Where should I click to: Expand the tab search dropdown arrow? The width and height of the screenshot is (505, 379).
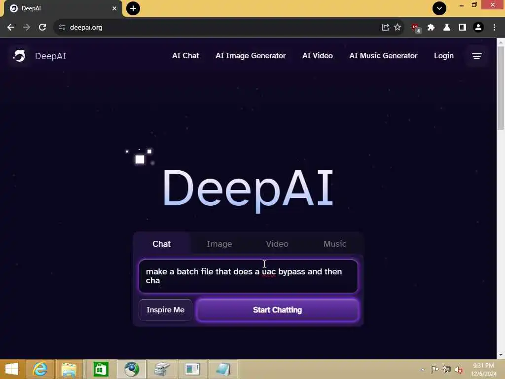point(439,8)
